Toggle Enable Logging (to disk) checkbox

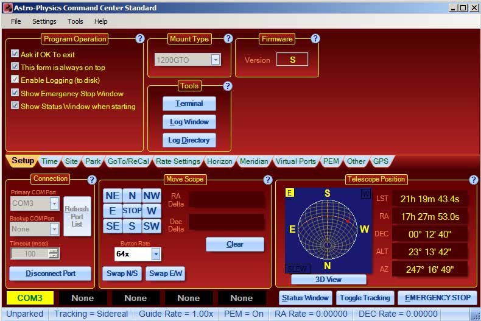(x=15, y=79)
